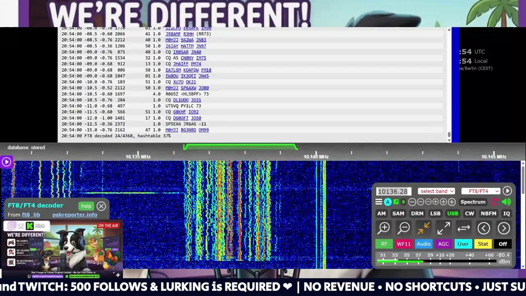This screenshot has width=526, height=296.
Task: Click the cyan circled A button
Action: click(x=388, y=202)
